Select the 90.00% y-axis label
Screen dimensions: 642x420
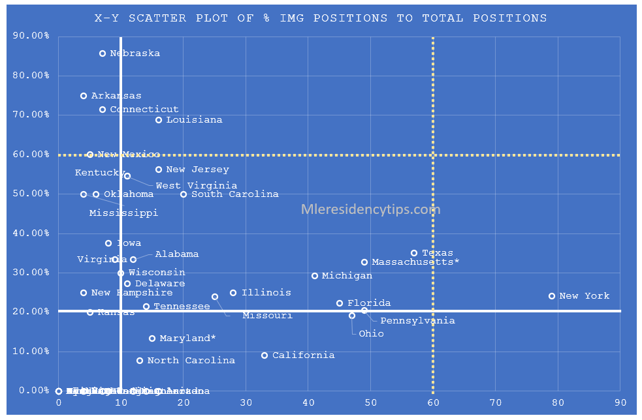pyautogui.click(x=31, y=36)
